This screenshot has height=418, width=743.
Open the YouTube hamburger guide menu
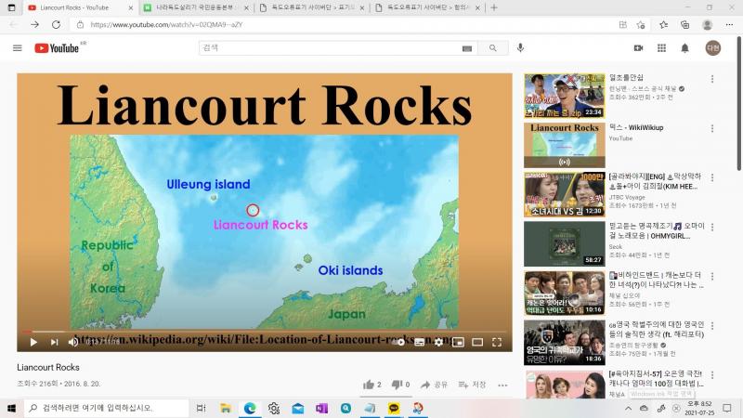(17, 48)
